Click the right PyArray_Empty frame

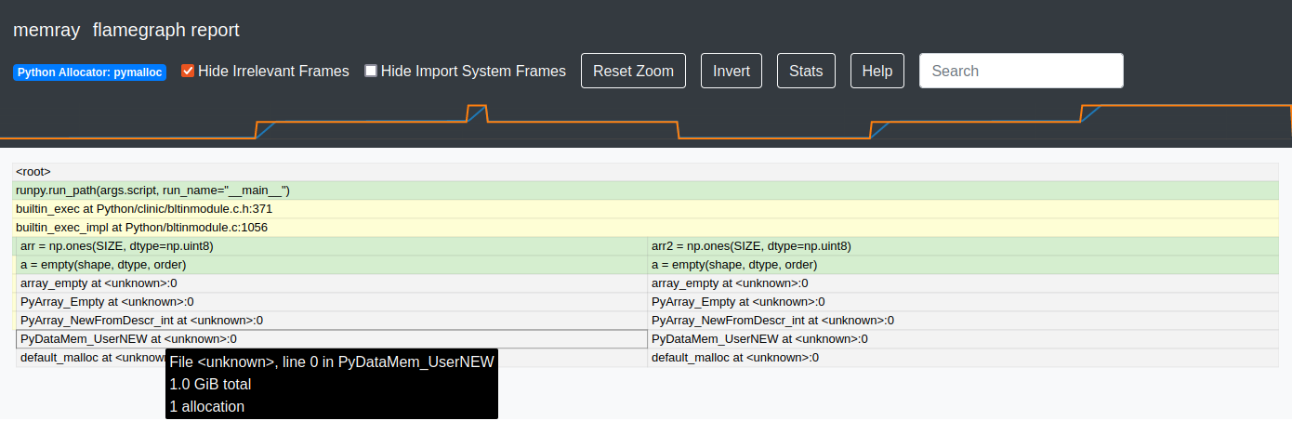click(963, 302)
